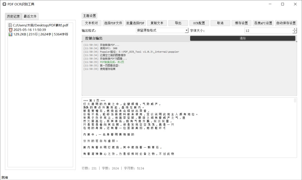Open 主题设置 theme settings

coord(89,16)
